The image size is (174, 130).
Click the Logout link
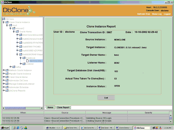[x=167, y=14]
